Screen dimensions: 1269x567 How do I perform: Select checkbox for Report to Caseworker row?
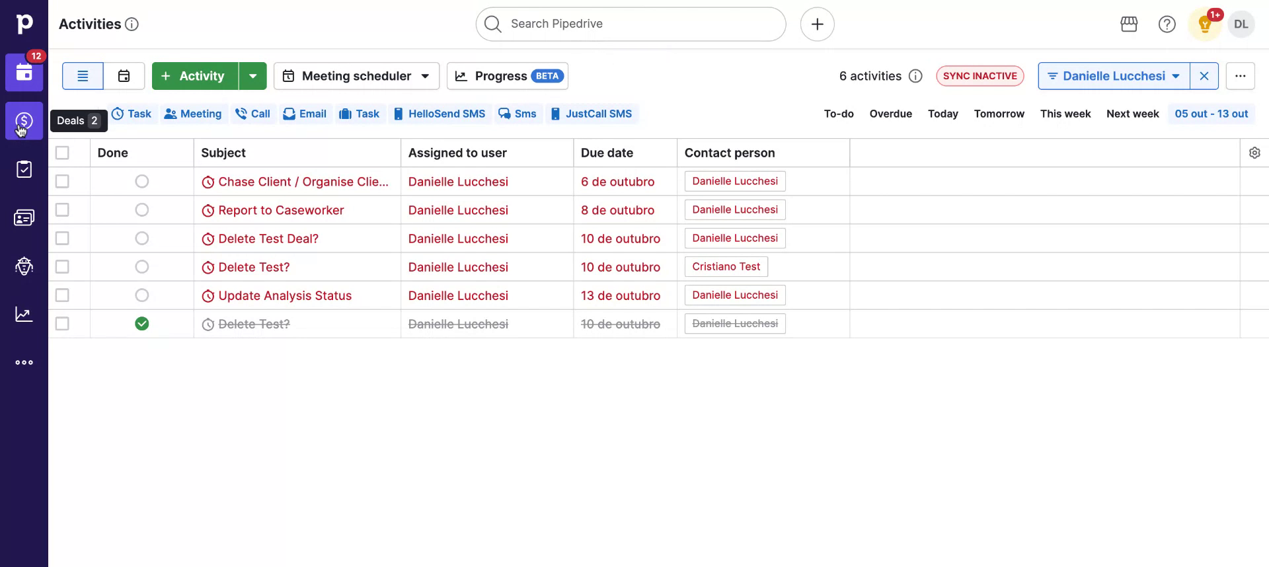(62, 209)
